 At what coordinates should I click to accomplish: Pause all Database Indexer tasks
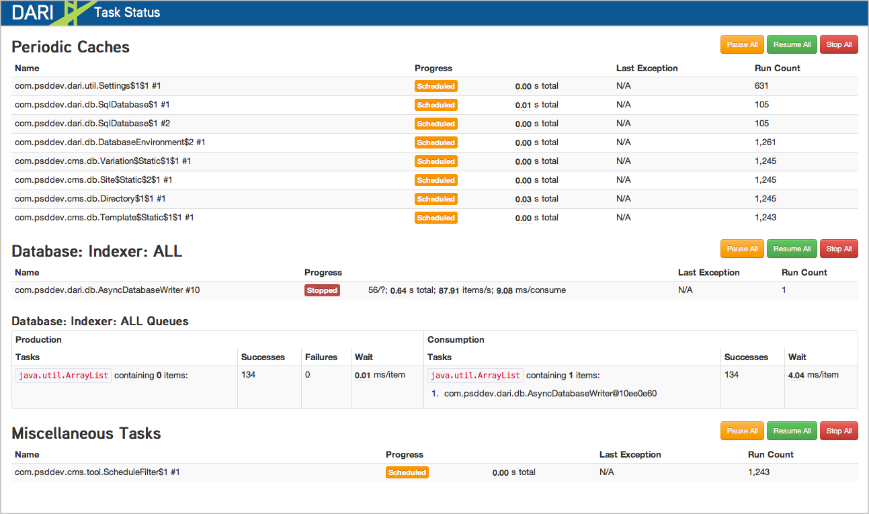742,249
